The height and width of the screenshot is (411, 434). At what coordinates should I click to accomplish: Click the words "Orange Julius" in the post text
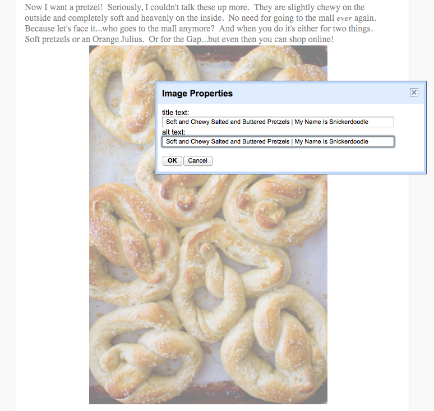pos(117,39)
